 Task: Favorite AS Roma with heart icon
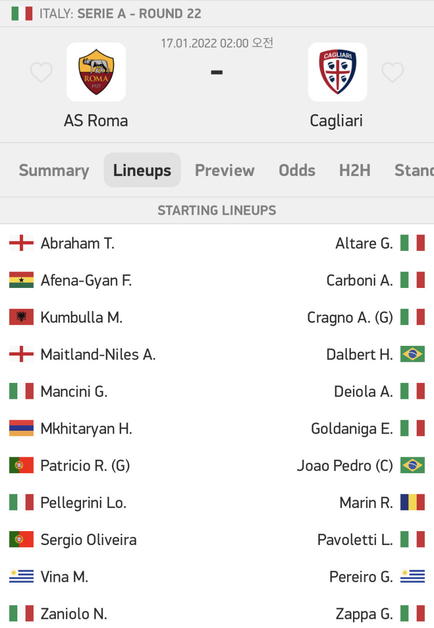click(41, 72)
